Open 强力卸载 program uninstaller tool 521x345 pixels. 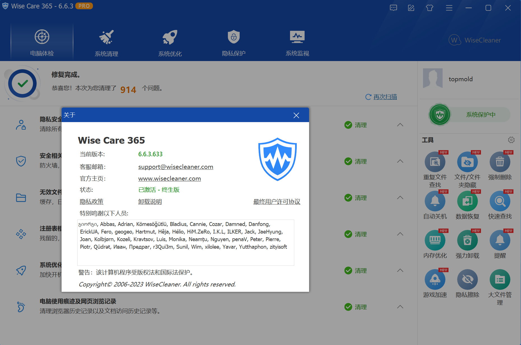(467, 244)
